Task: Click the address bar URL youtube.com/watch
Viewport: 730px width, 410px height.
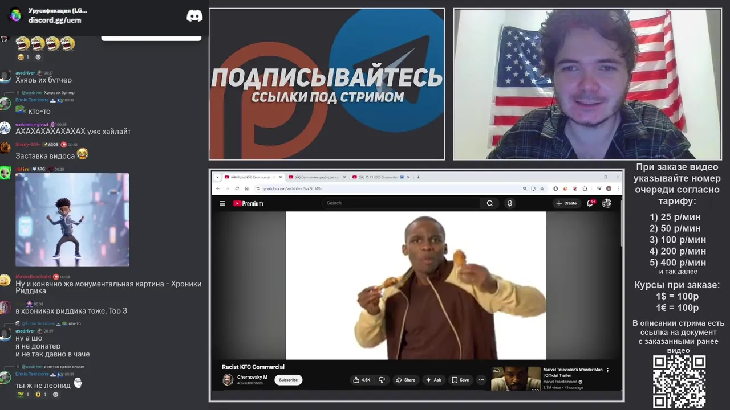Action: 293,188
